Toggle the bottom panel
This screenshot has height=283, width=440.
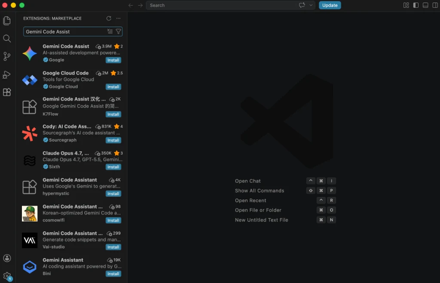(425, 5)
